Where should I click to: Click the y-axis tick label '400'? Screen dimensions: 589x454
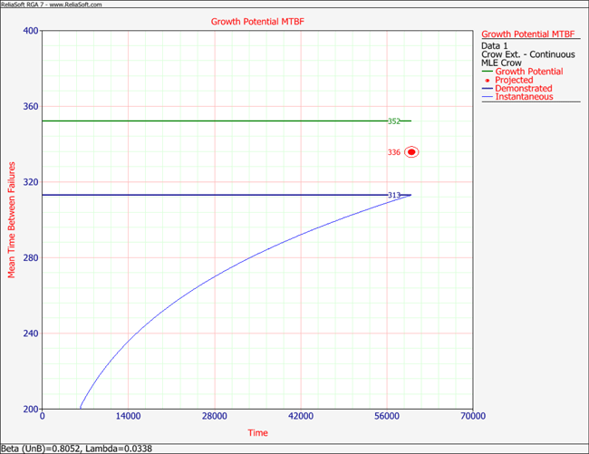click(x=31, y=31)
